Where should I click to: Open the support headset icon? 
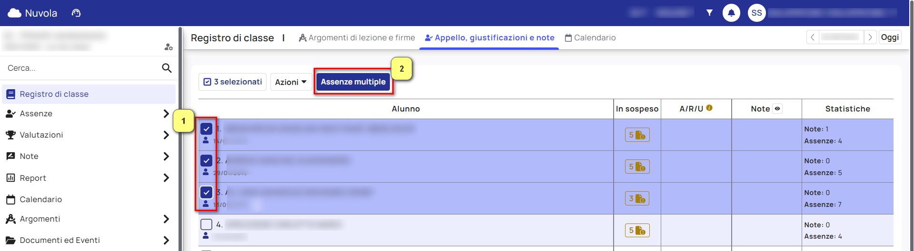tap(76, 13)
